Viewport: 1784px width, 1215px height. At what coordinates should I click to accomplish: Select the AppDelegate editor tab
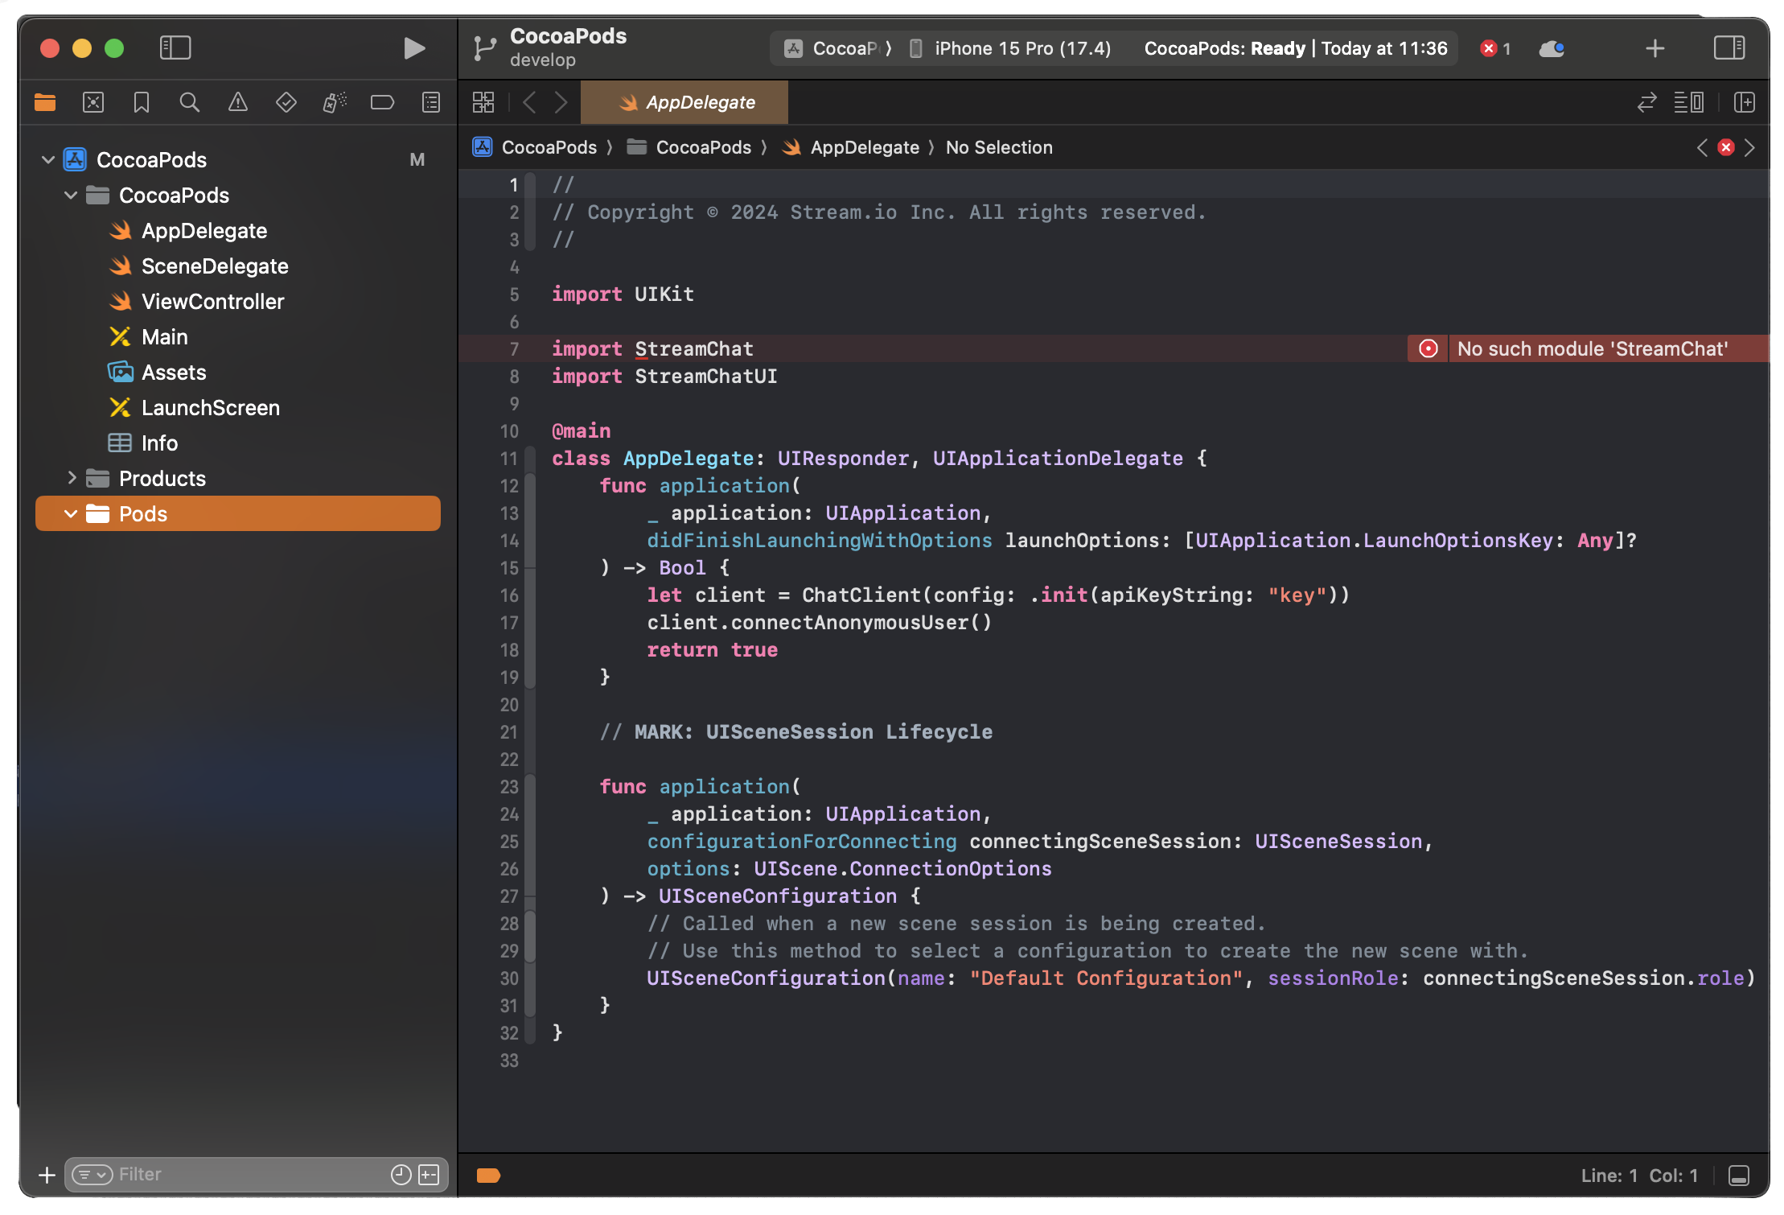[686, 102]
